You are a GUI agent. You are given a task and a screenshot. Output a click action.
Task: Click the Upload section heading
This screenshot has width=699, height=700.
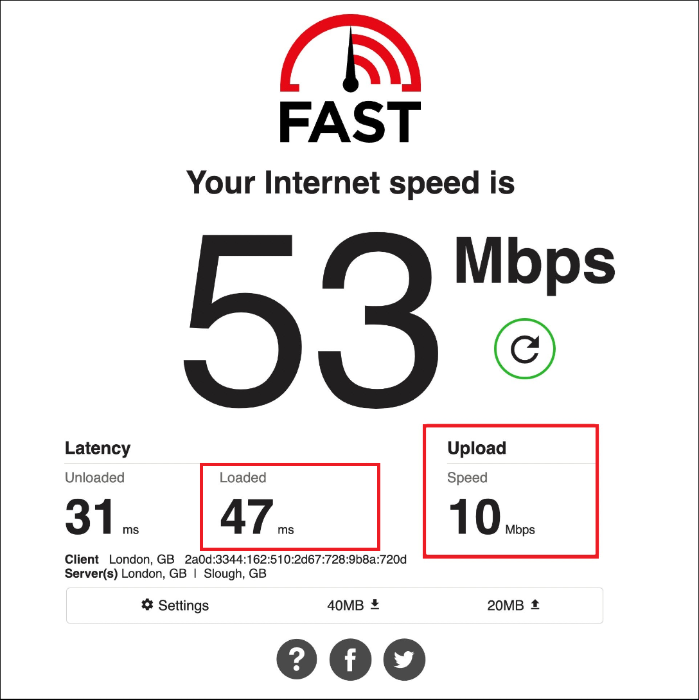tap(477, 448)
